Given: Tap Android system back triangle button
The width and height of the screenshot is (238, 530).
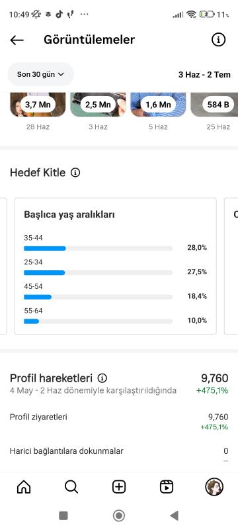Looking at the screenshot, I should click(175, 515).
